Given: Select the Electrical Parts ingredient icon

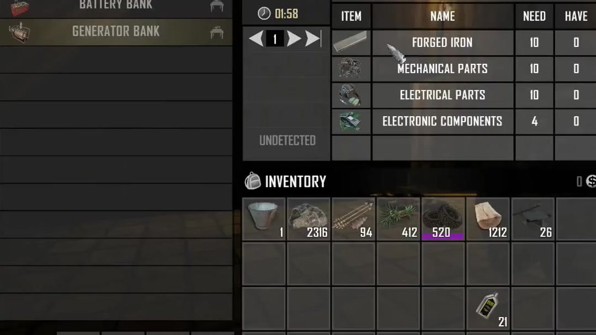Looking at the screenshot, I should click(351, 95).
